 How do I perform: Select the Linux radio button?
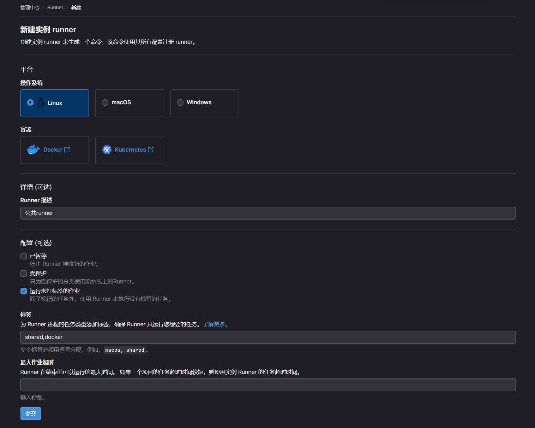[30, 102]
